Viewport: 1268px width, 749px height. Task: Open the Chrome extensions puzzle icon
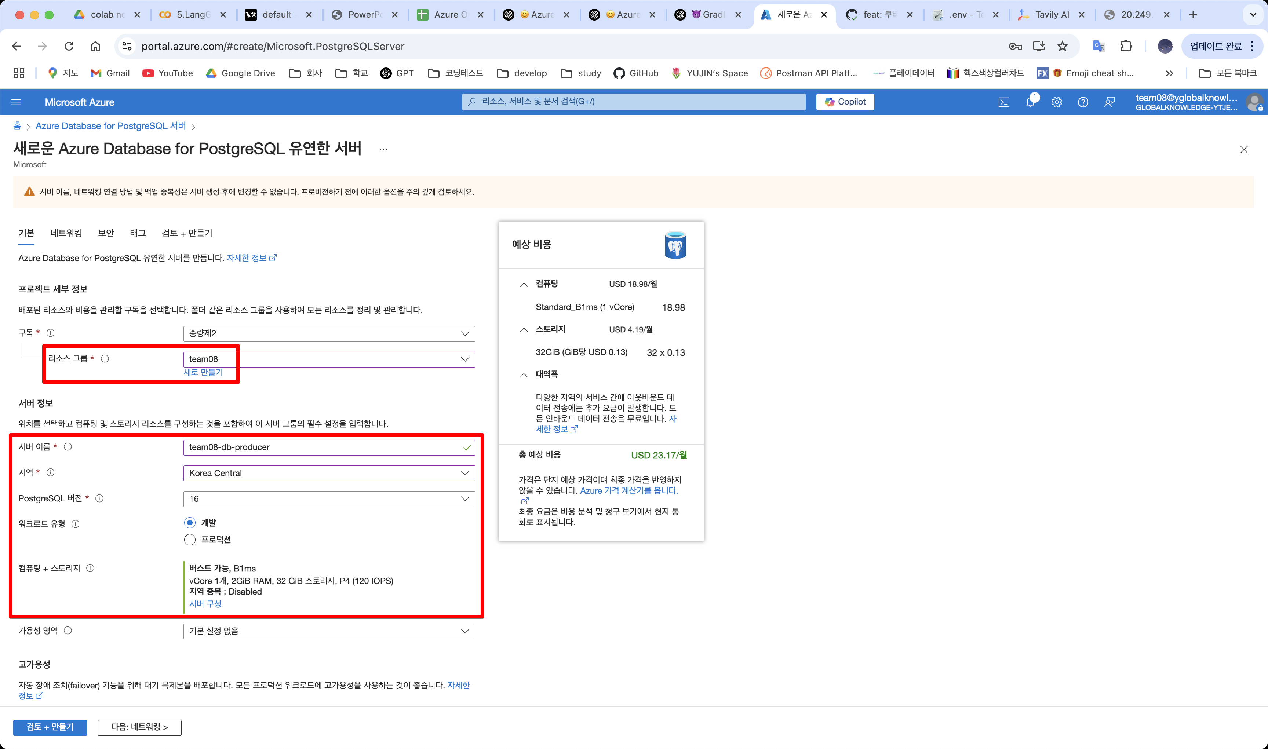coord(1126,47)
